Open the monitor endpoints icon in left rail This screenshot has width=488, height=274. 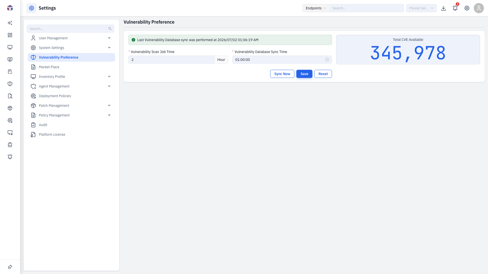click(x=10, y=47)
